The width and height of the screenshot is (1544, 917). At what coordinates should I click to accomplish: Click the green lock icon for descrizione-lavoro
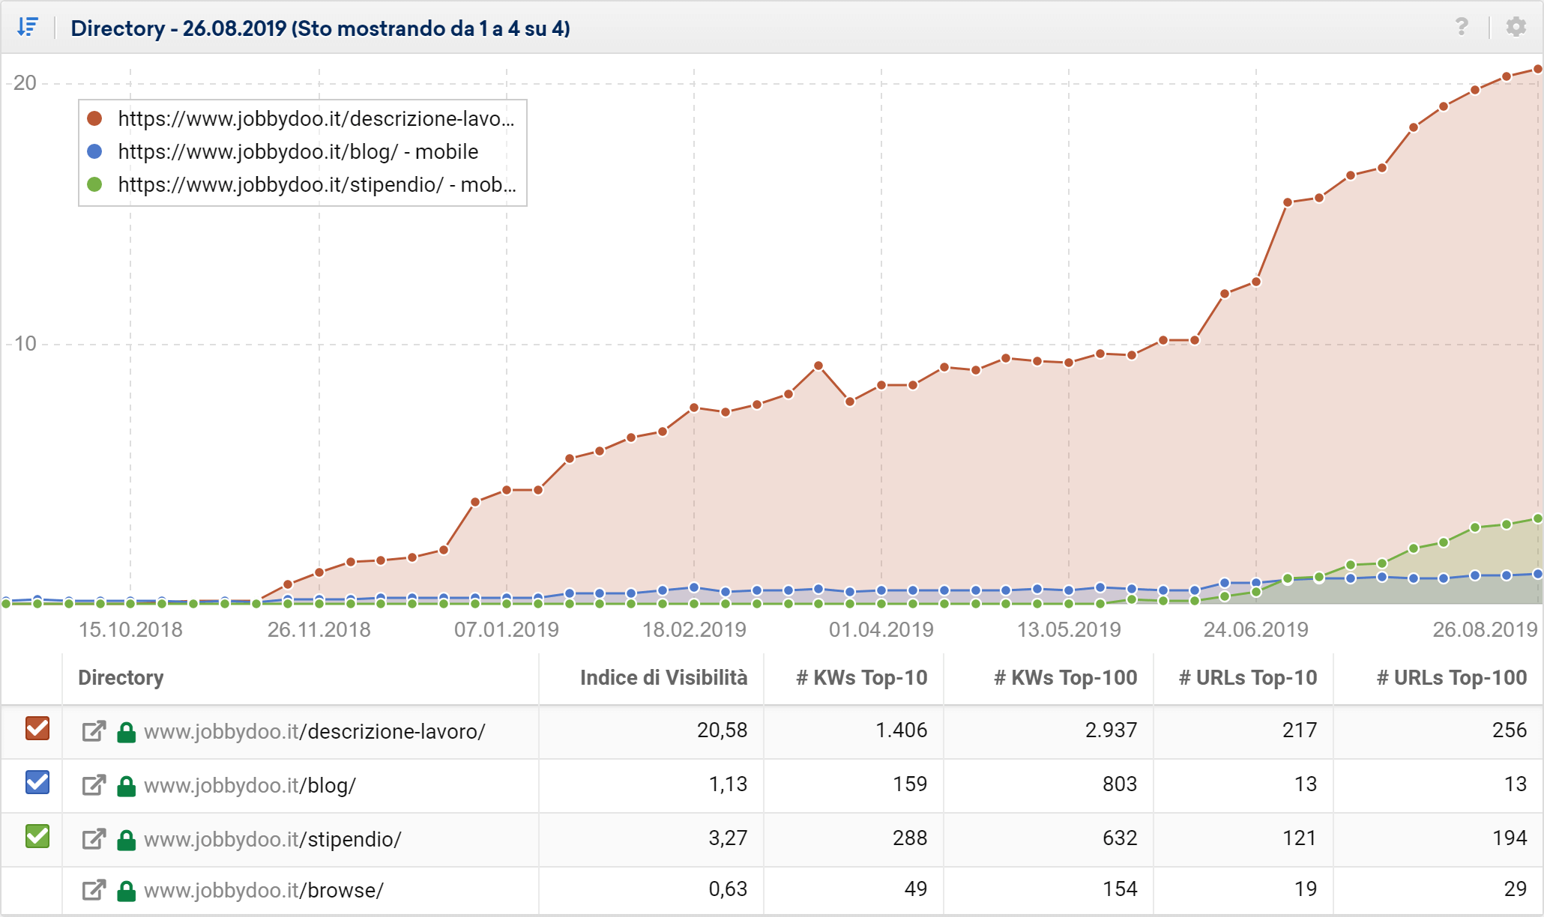pos(127,732)
